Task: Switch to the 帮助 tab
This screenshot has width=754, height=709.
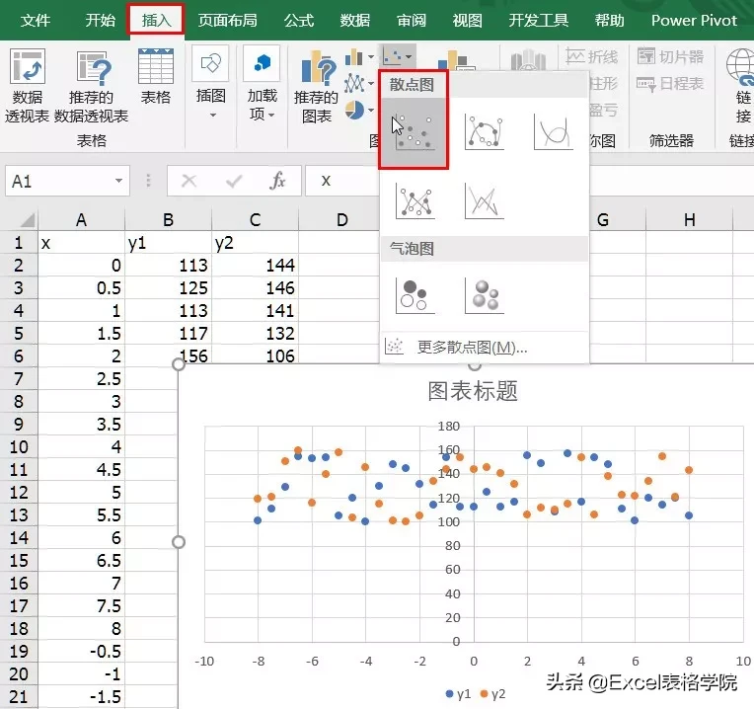Action: coord(609,20)
